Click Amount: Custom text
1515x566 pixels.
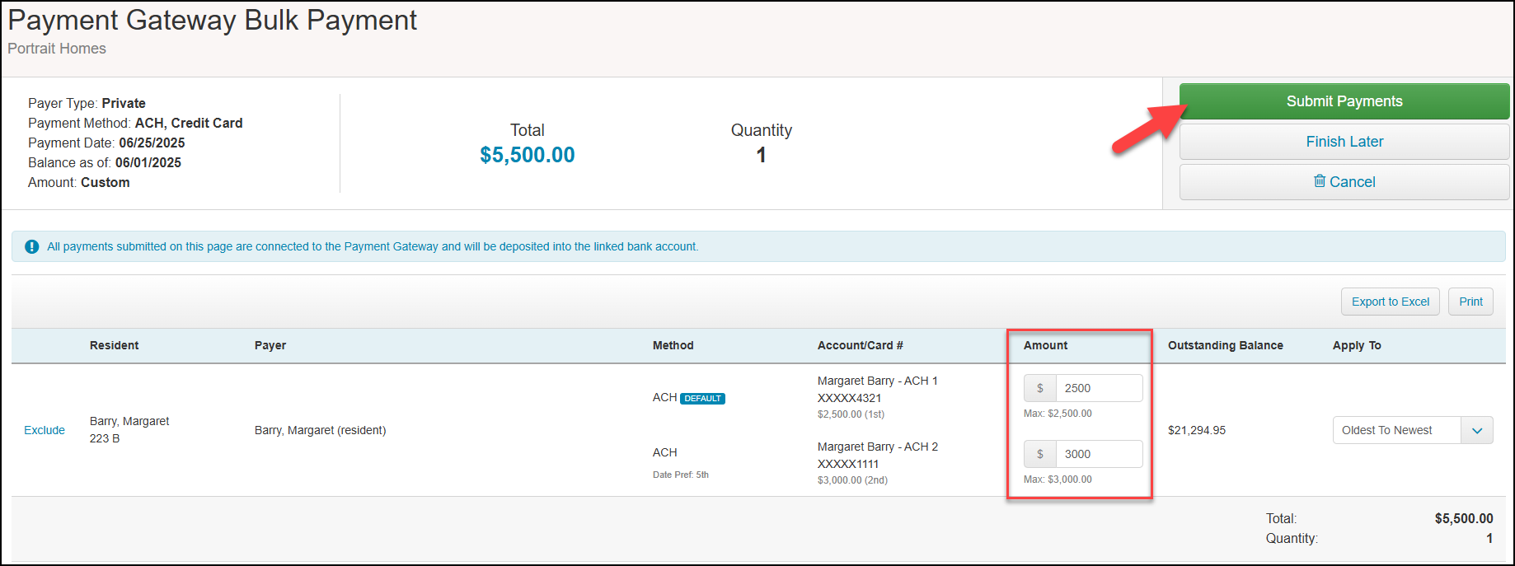79,182
